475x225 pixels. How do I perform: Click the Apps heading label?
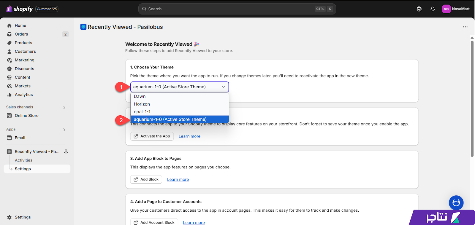coord(11,129)
